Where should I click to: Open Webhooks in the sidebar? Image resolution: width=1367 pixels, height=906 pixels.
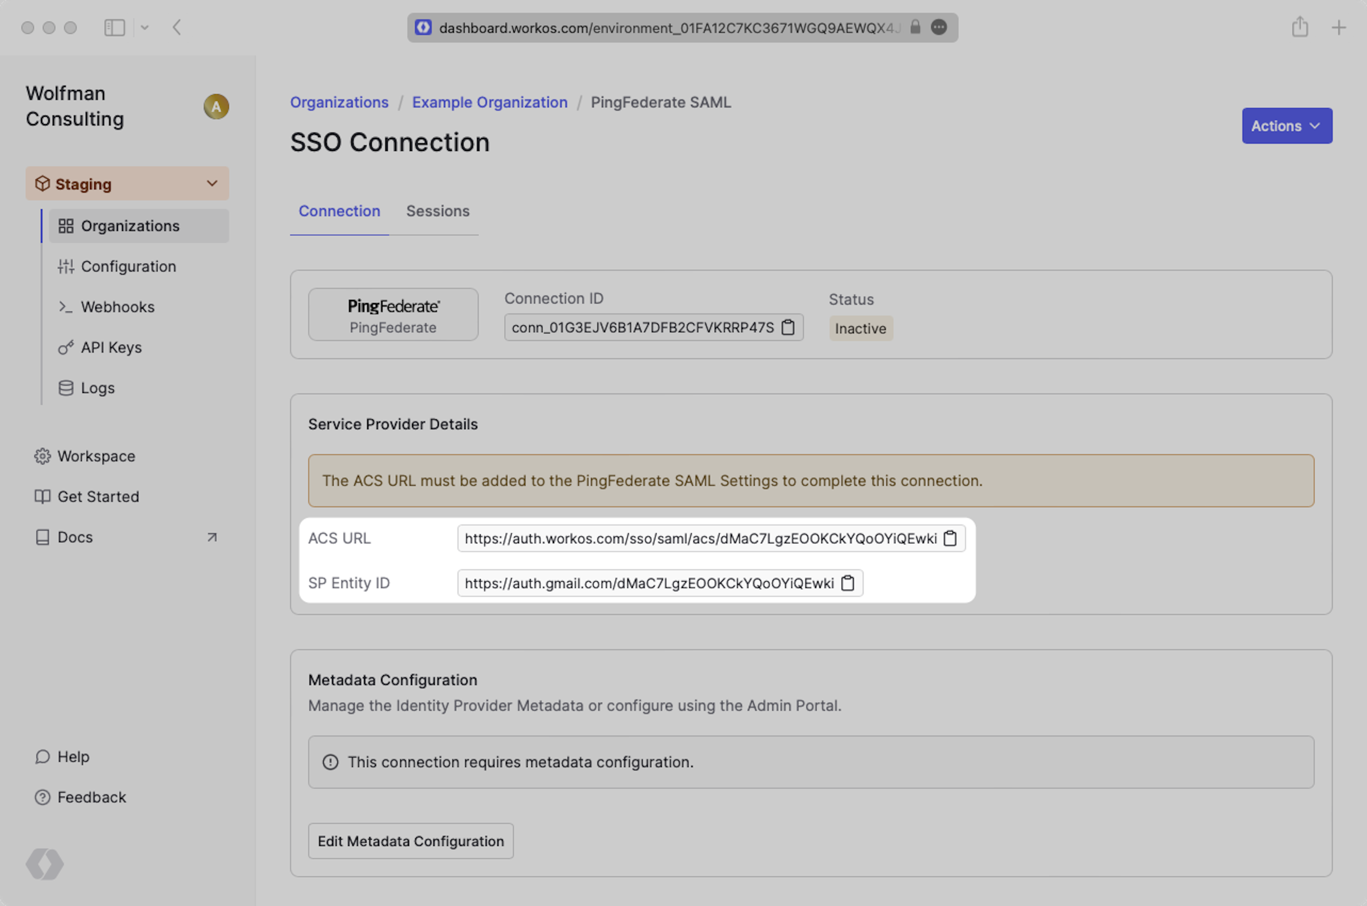[117, 307]
